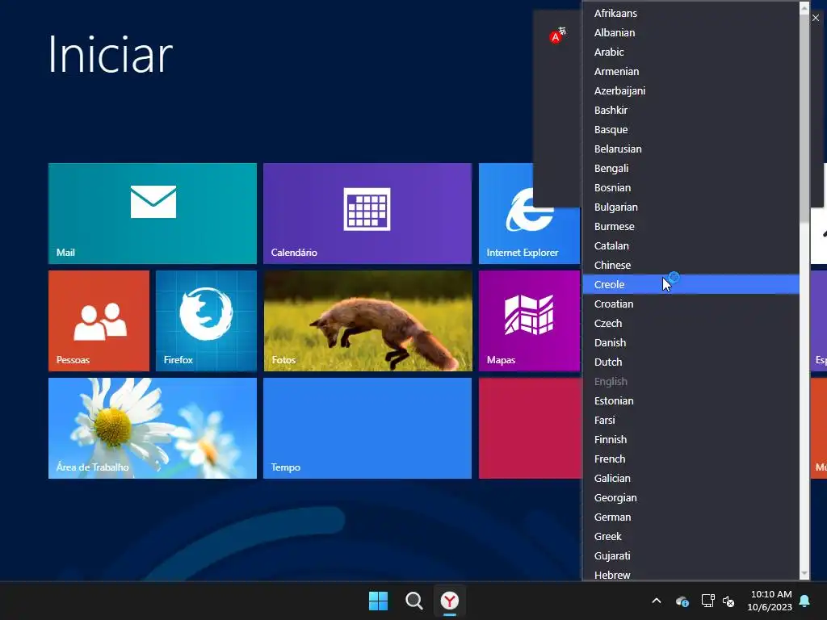The image size is (827, 620).
Task: Select Catalan in the dropdown list
Action: click(691, 245)
